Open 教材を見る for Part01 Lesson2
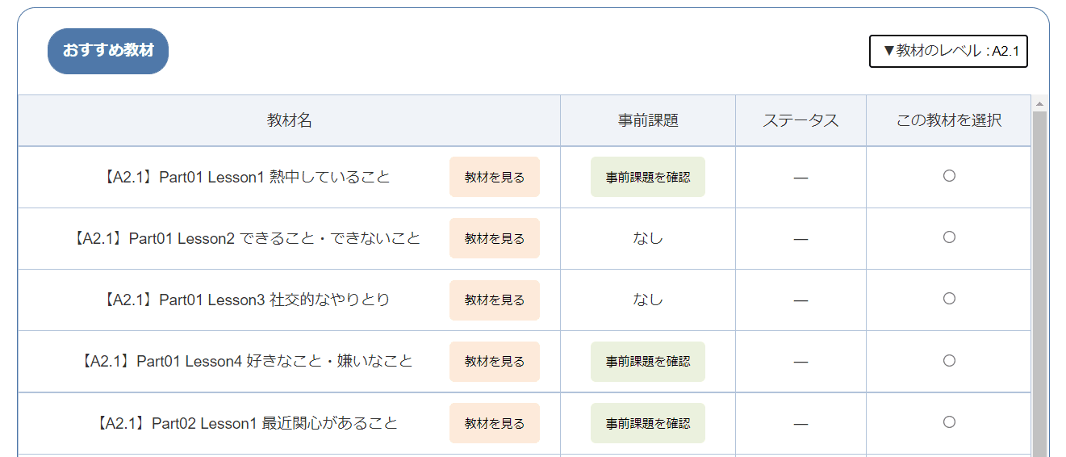 tap(494, 238)
